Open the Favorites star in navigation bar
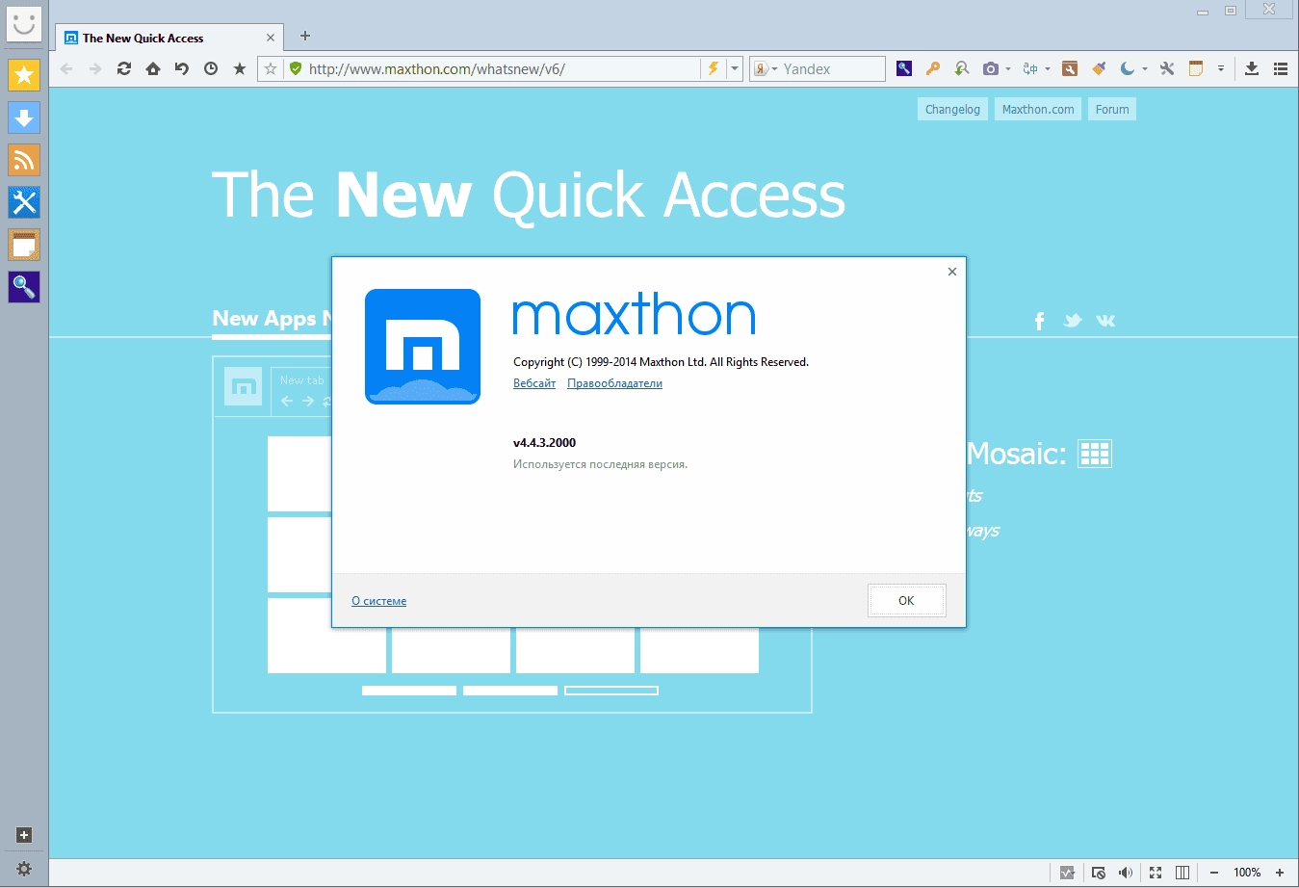Viewport: 1299px width, 888px height. tap(240, 68)
